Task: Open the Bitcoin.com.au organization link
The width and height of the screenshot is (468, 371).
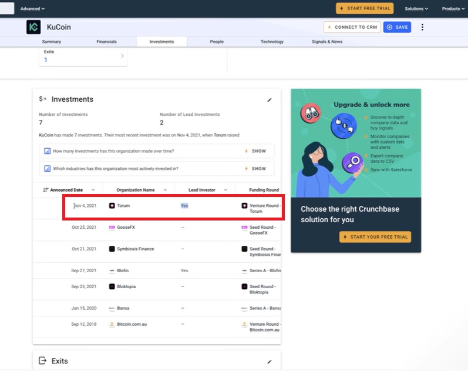Action: (132, 324)
